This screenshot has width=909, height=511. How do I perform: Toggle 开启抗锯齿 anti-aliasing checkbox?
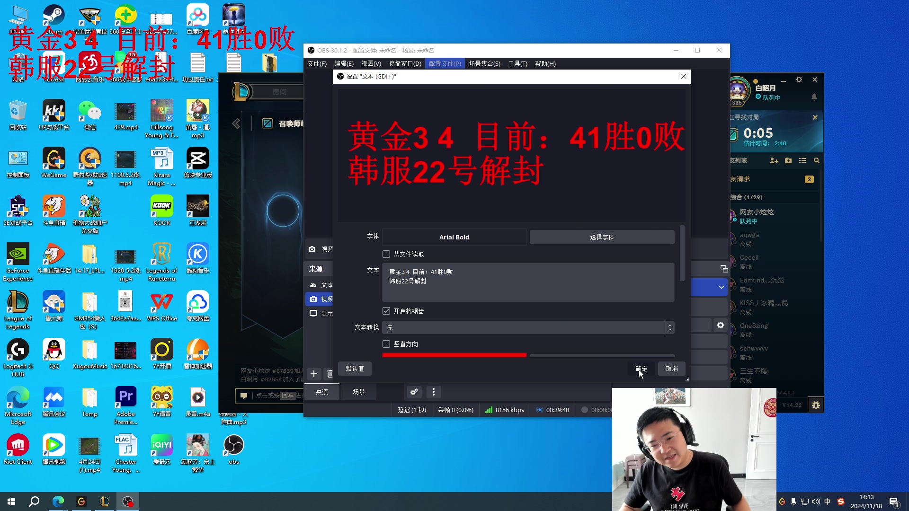pos(386,311)
